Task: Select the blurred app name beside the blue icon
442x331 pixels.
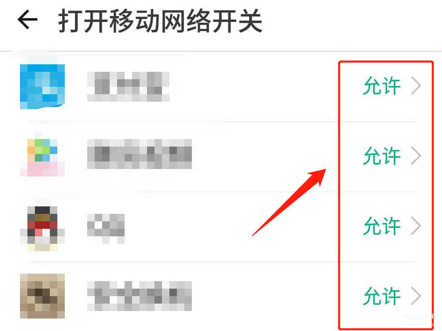Action: (x=128, y=87)
